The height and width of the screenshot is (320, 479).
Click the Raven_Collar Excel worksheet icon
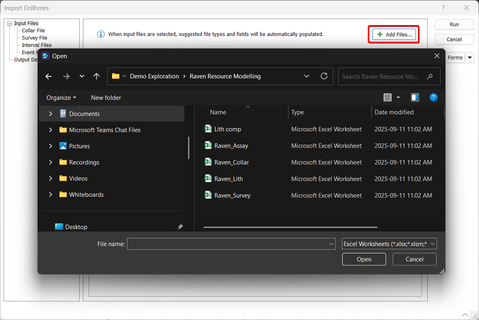click(x=208, y=162)
